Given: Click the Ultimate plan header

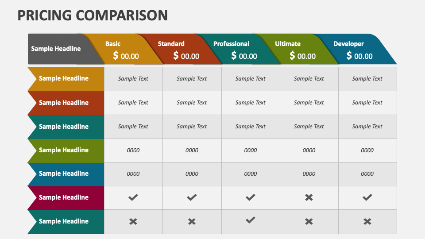Looking at the screenshot, I should (x=297, y=49).
